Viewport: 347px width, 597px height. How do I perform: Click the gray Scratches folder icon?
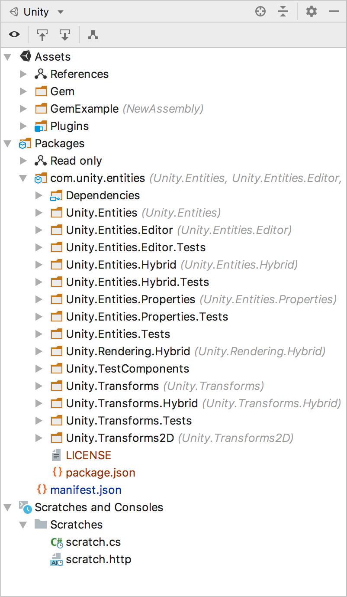[x=41, y=524]
